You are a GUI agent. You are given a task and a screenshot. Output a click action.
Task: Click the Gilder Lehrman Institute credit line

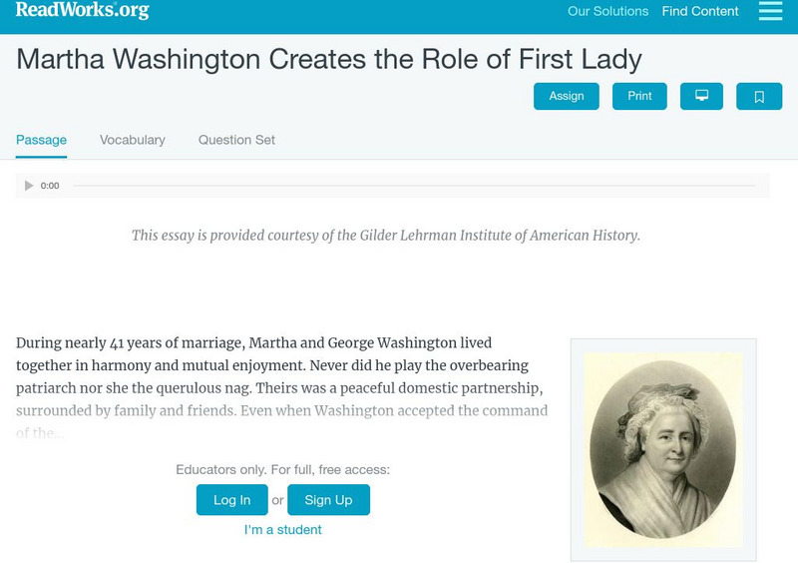point(386,236)
